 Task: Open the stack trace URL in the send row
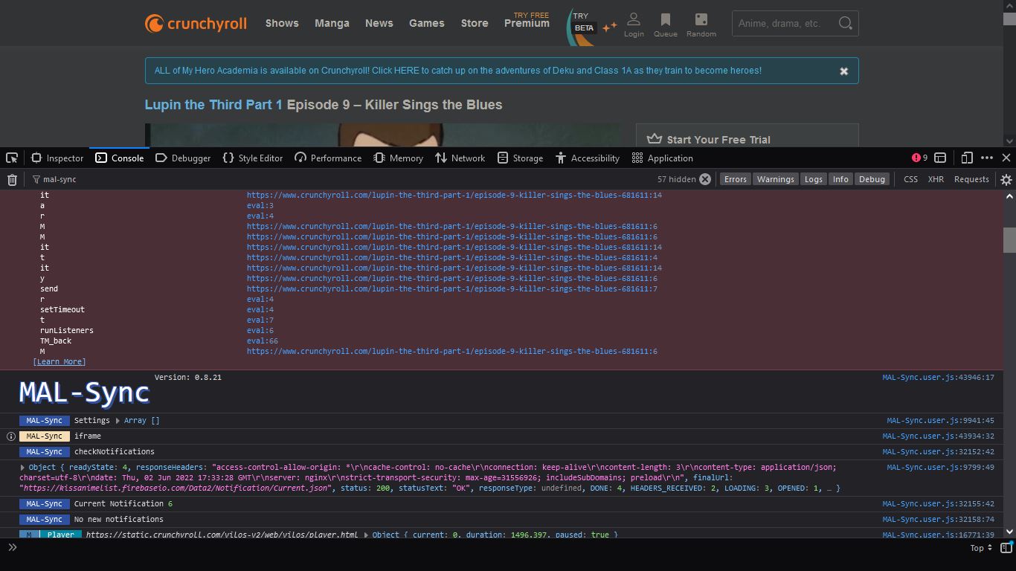tap(452, 289)
